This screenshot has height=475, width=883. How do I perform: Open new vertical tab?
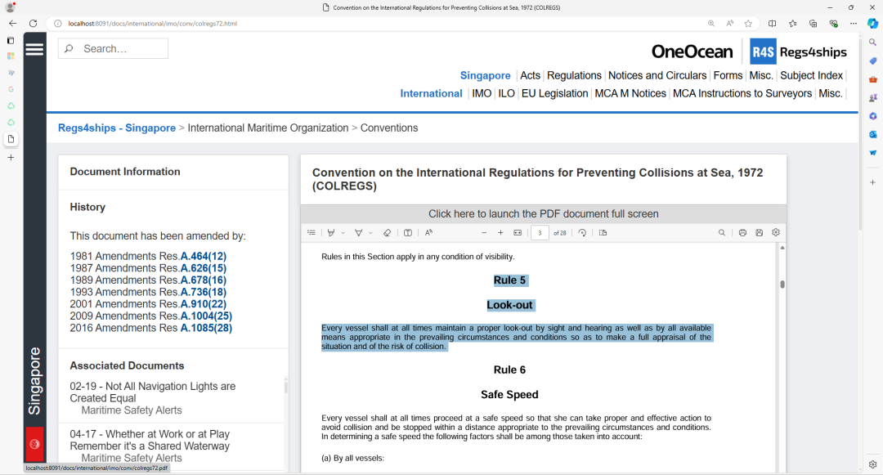11,158
